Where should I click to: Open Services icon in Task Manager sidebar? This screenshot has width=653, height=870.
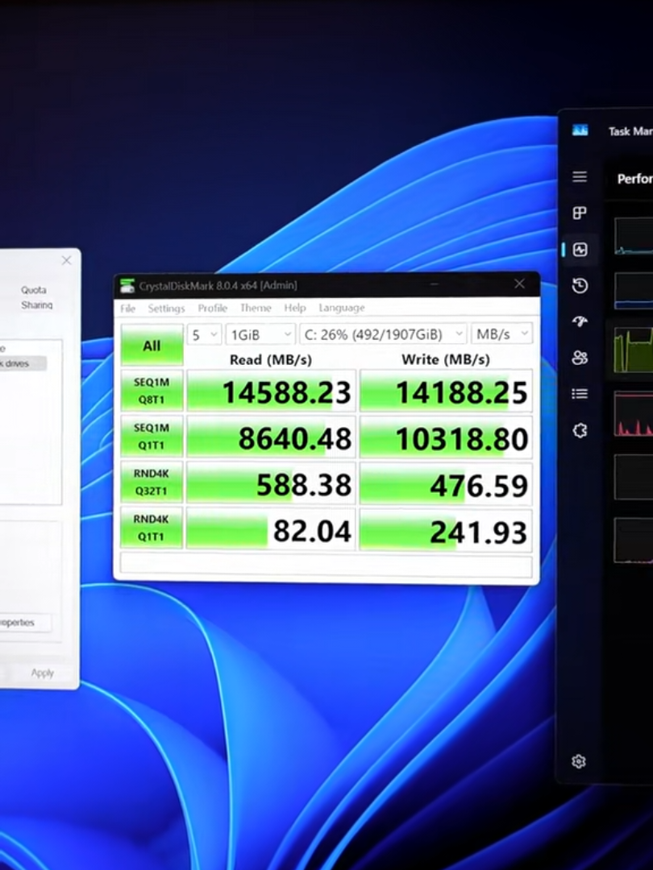click(x=580, y=430)
